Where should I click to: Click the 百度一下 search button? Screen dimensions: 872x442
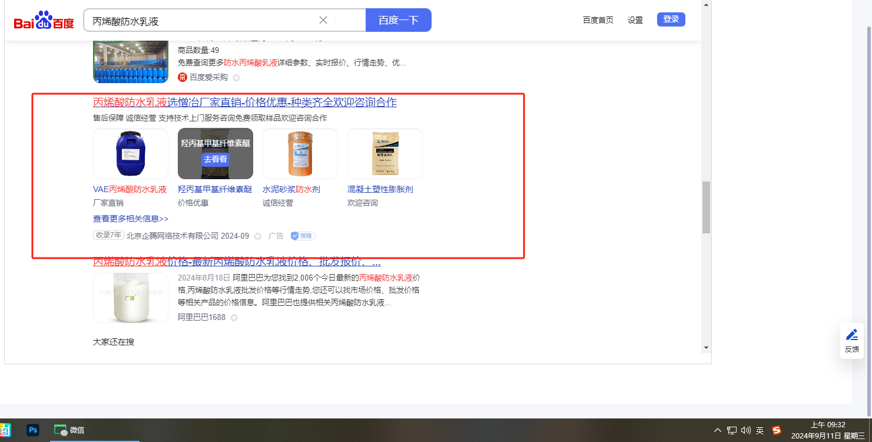(399, 20)
